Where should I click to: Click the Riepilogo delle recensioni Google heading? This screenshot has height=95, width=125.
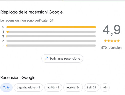pyautogui.click(x=32, y=12)
